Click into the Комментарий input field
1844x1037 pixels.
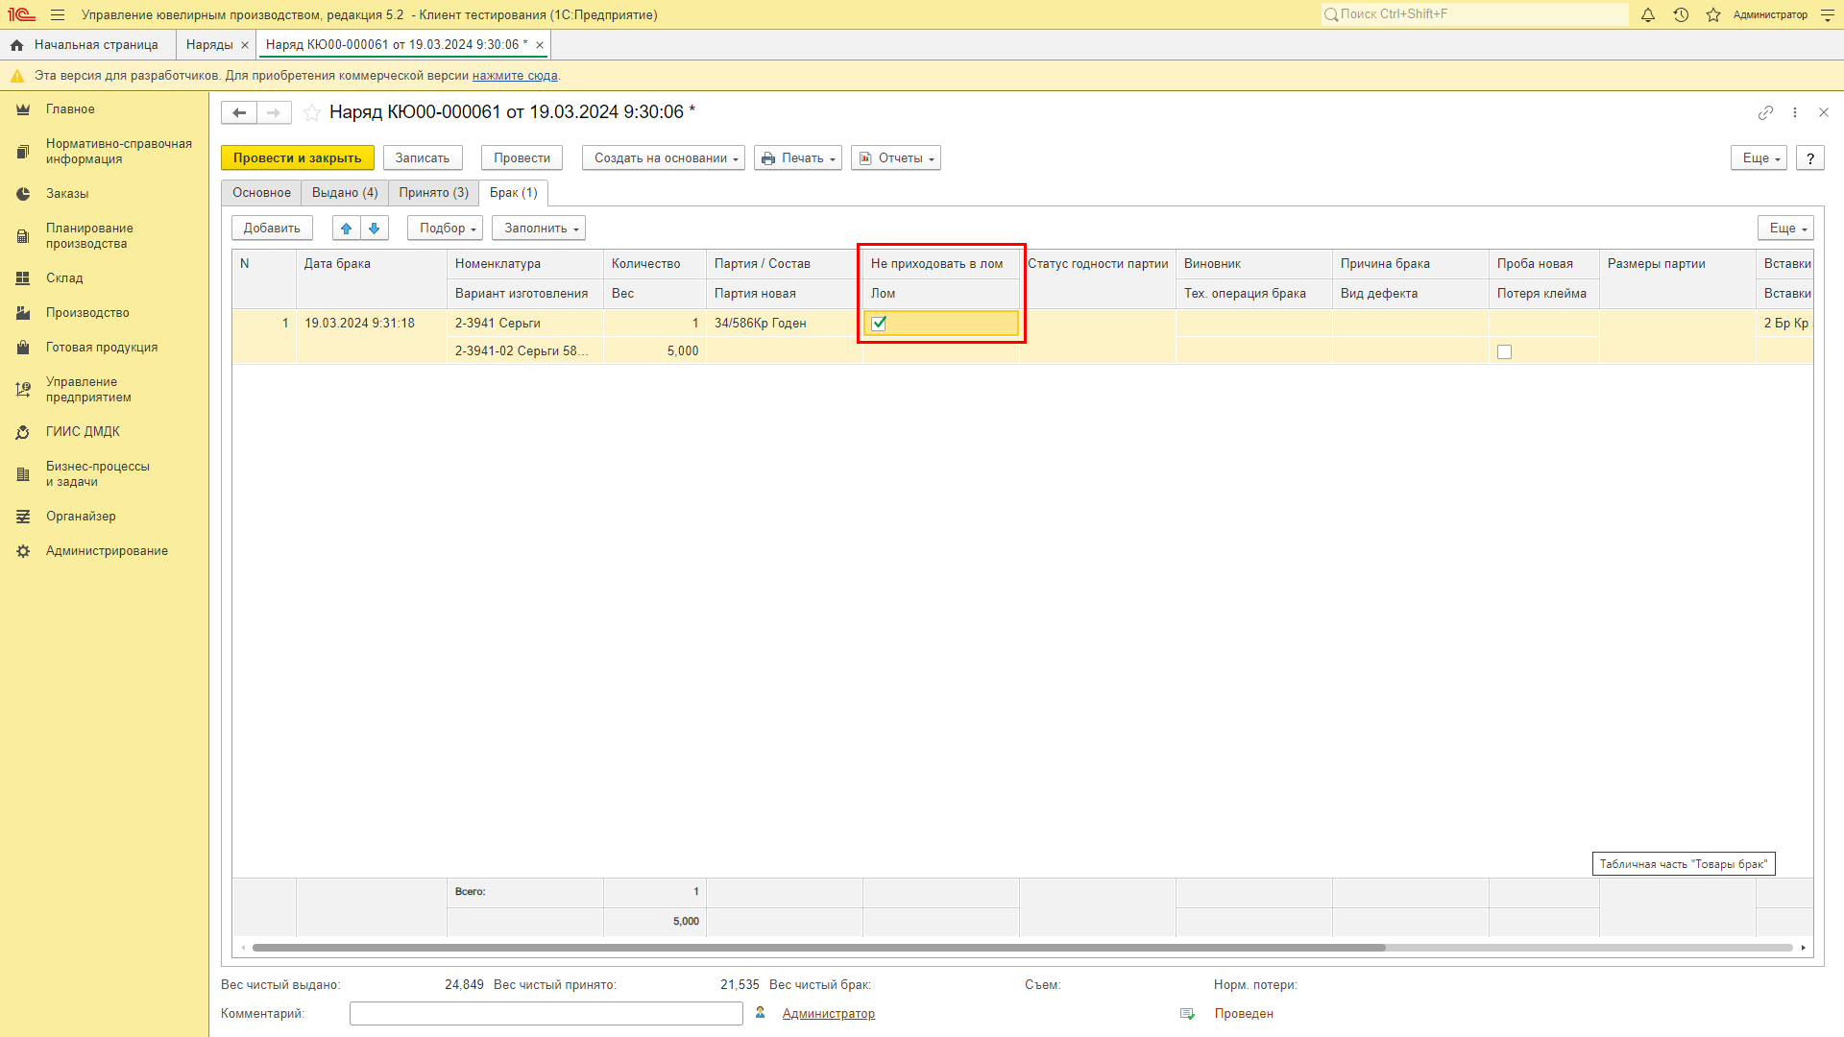pos(546,1014)
